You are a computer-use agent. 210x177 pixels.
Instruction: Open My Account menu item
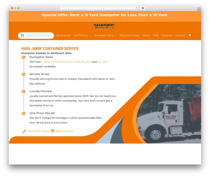coord(63,36)
